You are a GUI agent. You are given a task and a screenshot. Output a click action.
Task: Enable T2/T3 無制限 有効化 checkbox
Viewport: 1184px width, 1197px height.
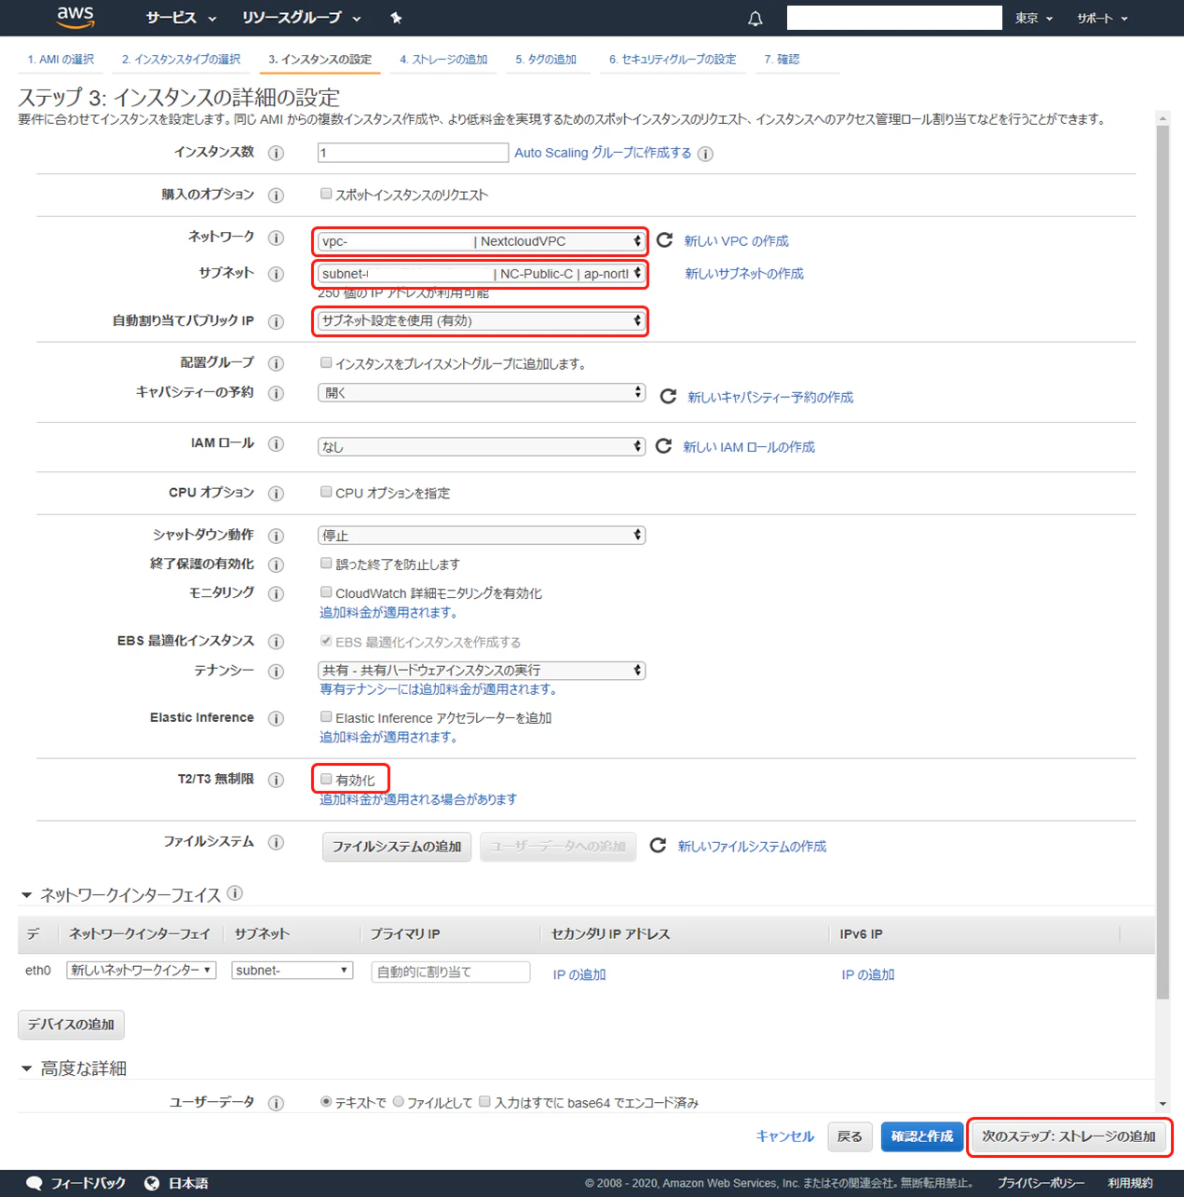click(x=326, y=779)
